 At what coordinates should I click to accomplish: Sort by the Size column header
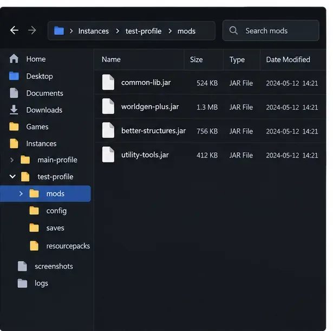pos(196,59)
